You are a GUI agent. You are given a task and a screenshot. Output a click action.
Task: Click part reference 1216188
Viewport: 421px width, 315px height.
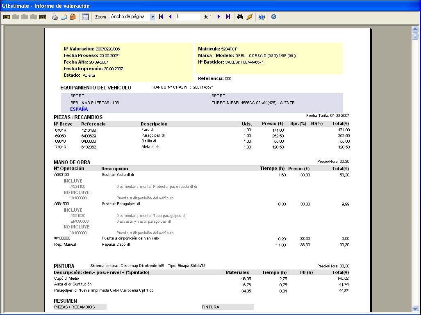[89, 130]
